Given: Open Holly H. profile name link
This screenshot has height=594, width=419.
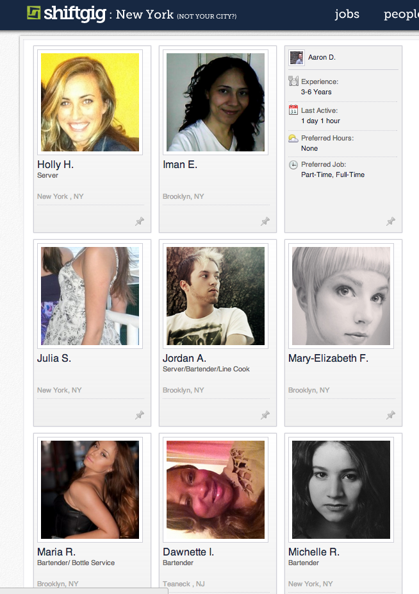Looking at the screenshot, I should pyautogui.click(x=55, y=164).
